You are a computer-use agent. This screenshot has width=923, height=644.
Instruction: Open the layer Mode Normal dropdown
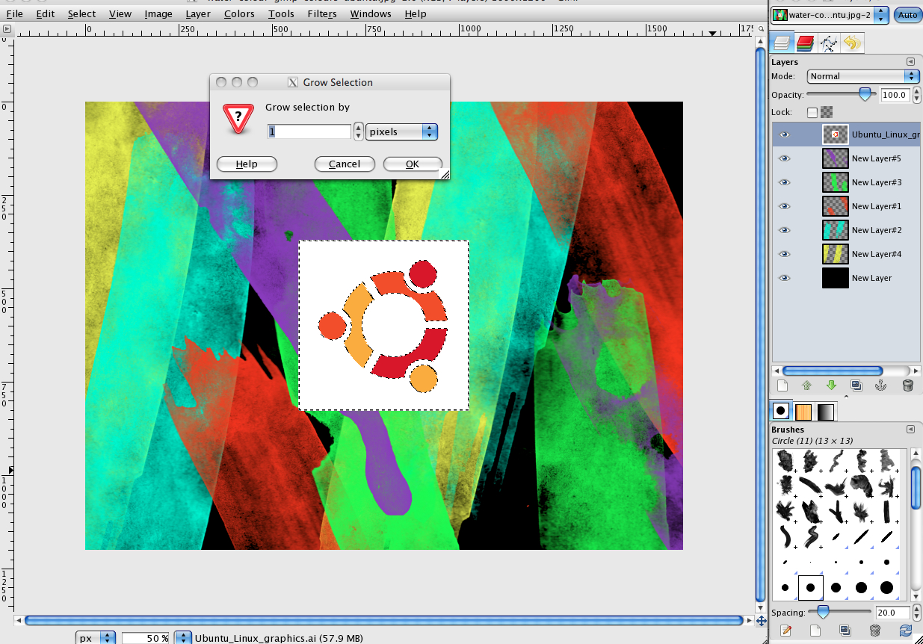pos(863,76)
